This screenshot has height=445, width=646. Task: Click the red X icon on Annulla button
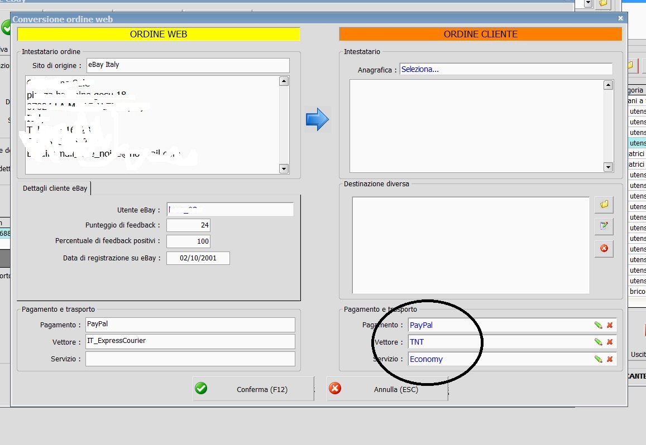pos(335,388)
